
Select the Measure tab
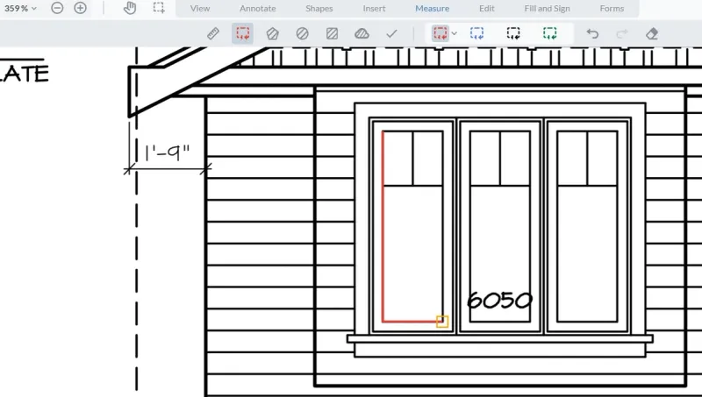coord(432,9)
